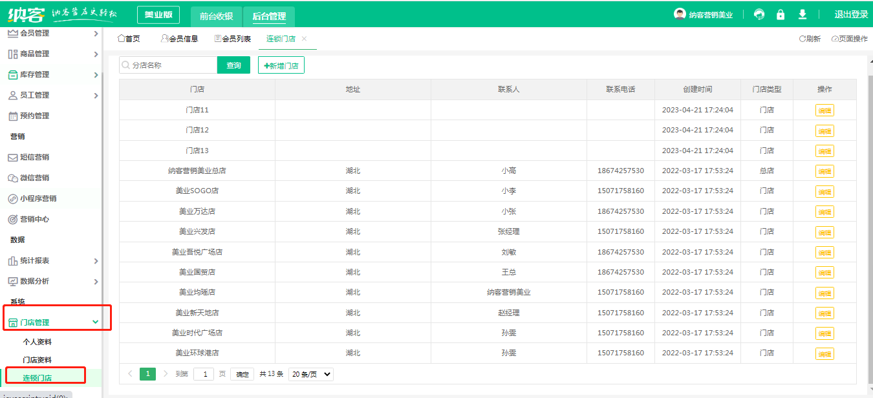Click the lock screen icon

click(781, 14)
